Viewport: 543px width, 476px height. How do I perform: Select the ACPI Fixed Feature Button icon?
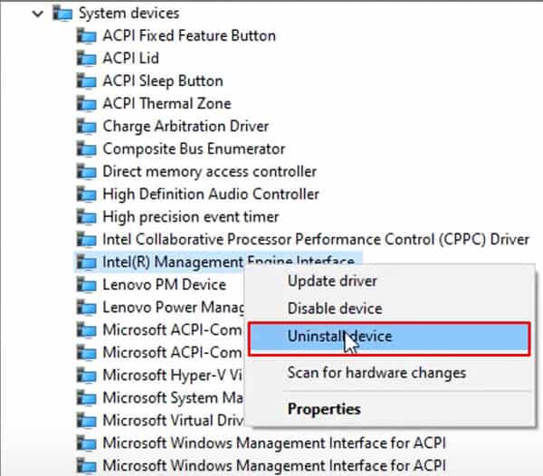[86, 35]
